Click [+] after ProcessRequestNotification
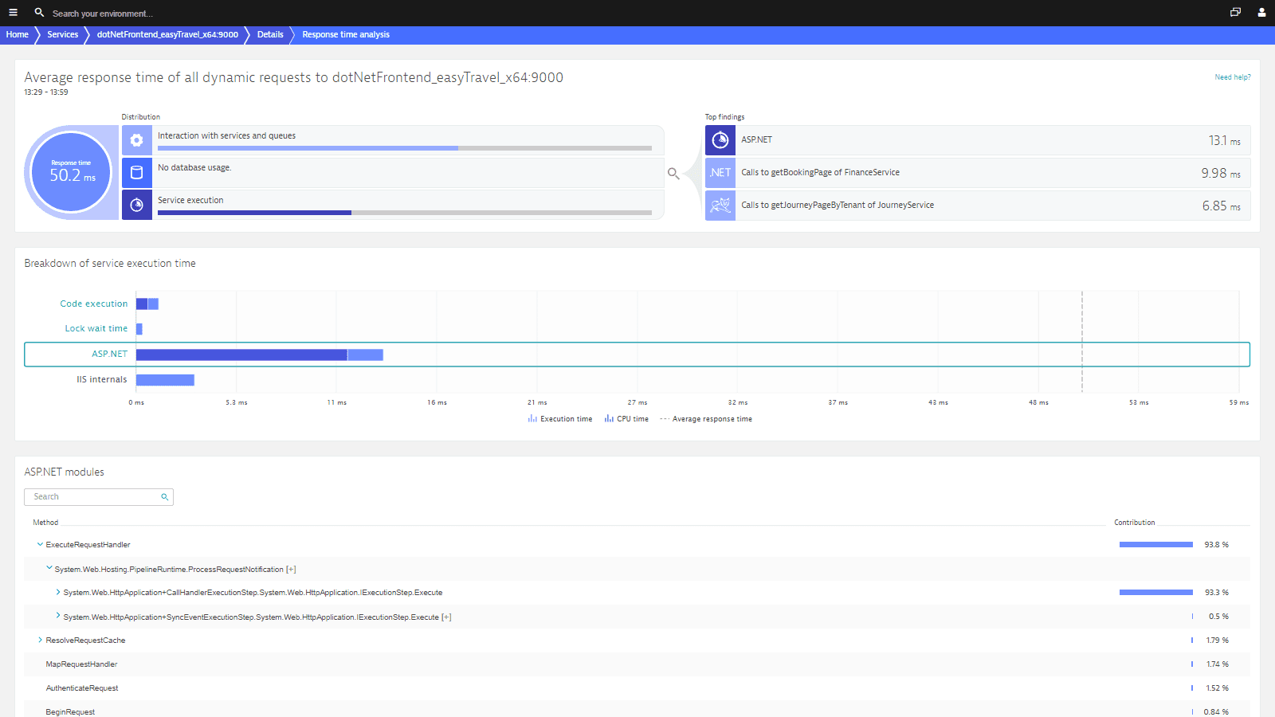1275x717 pixels. 291,570
